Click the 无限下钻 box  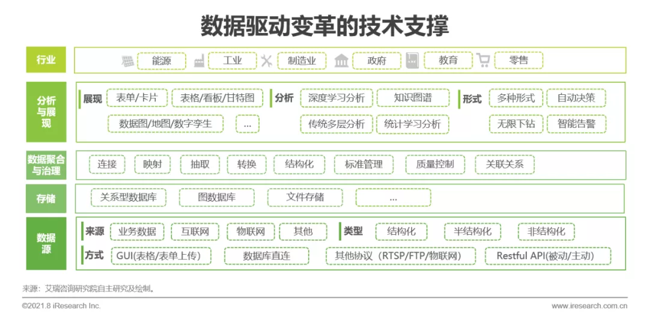pos(516,124)
